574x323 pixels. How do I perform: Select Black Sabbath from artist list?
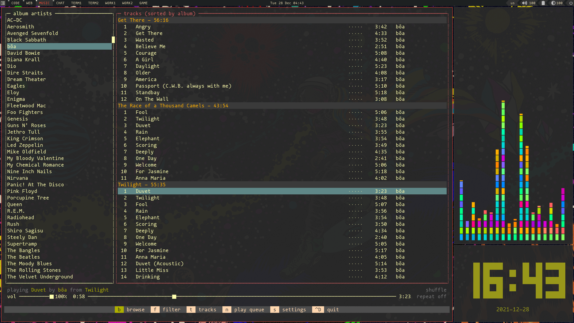coord(26,40)
